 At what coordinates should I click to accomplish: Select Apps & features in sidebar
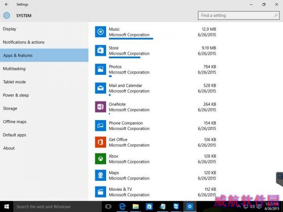[44, 55]
